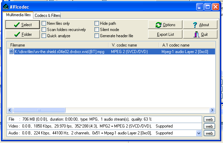Open the Options dialog
The width and height of the screenshot is (223, 143).
click(165, 25)
